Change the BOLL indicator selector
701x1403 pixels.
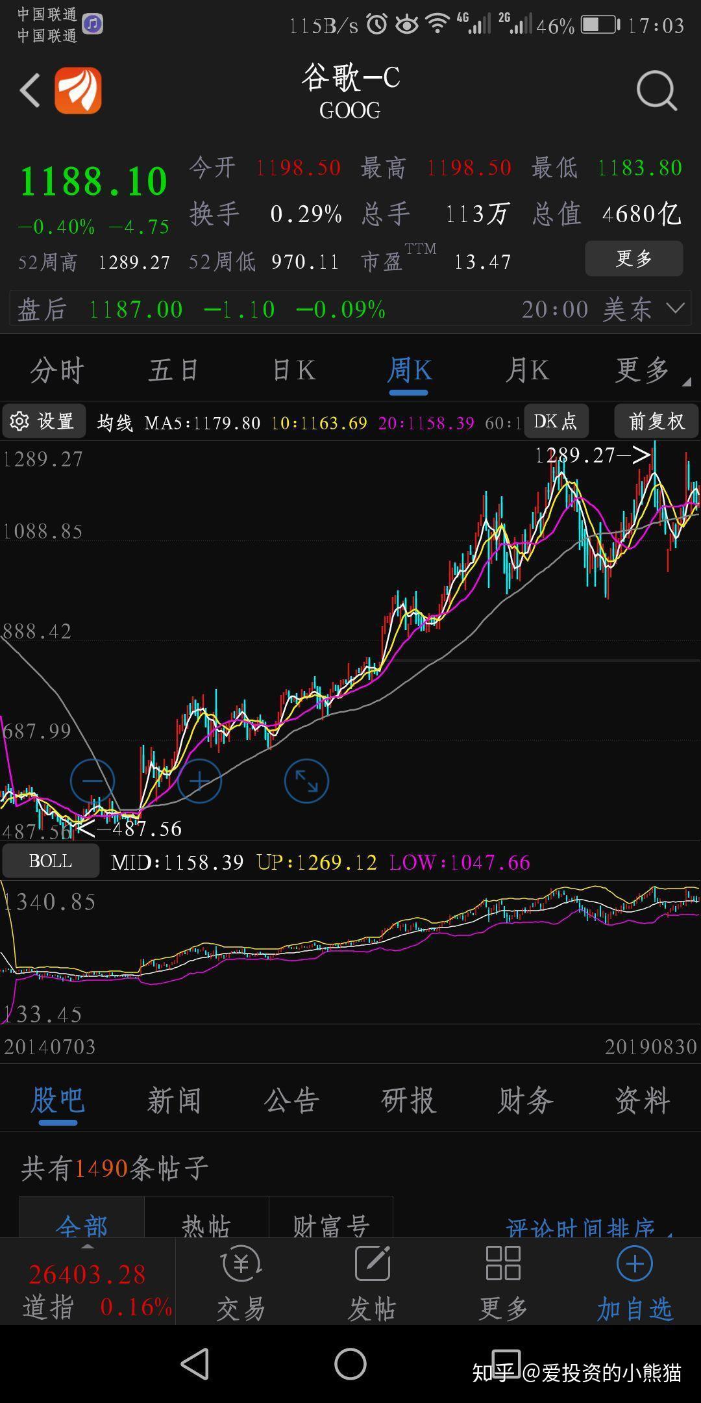click(x=51, y=861)
